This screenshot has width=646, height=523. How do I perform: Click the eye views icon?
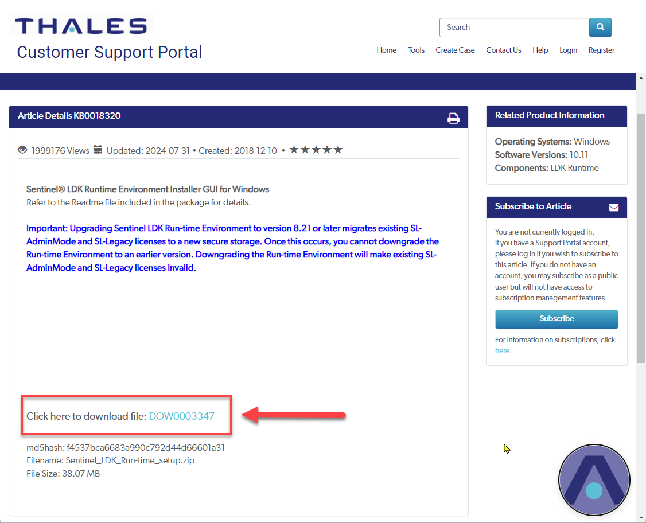(22, 150)
